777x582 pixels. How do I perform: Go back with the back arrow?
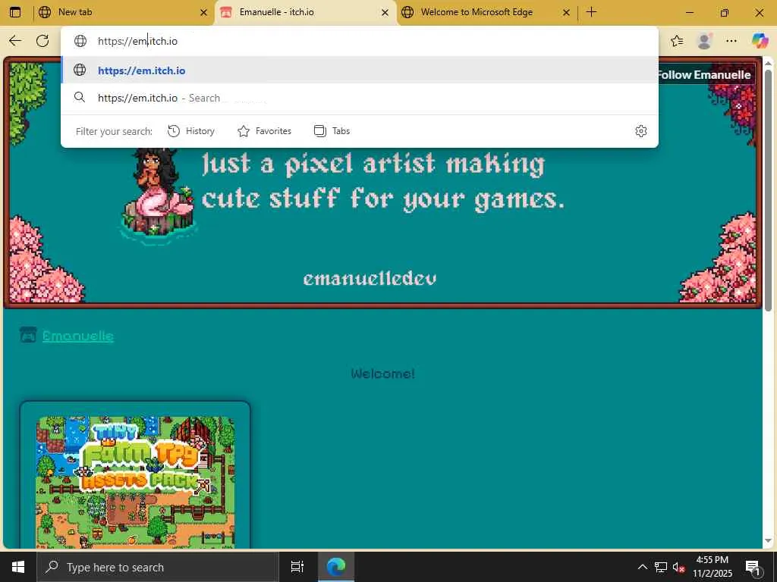pos(15,41)
